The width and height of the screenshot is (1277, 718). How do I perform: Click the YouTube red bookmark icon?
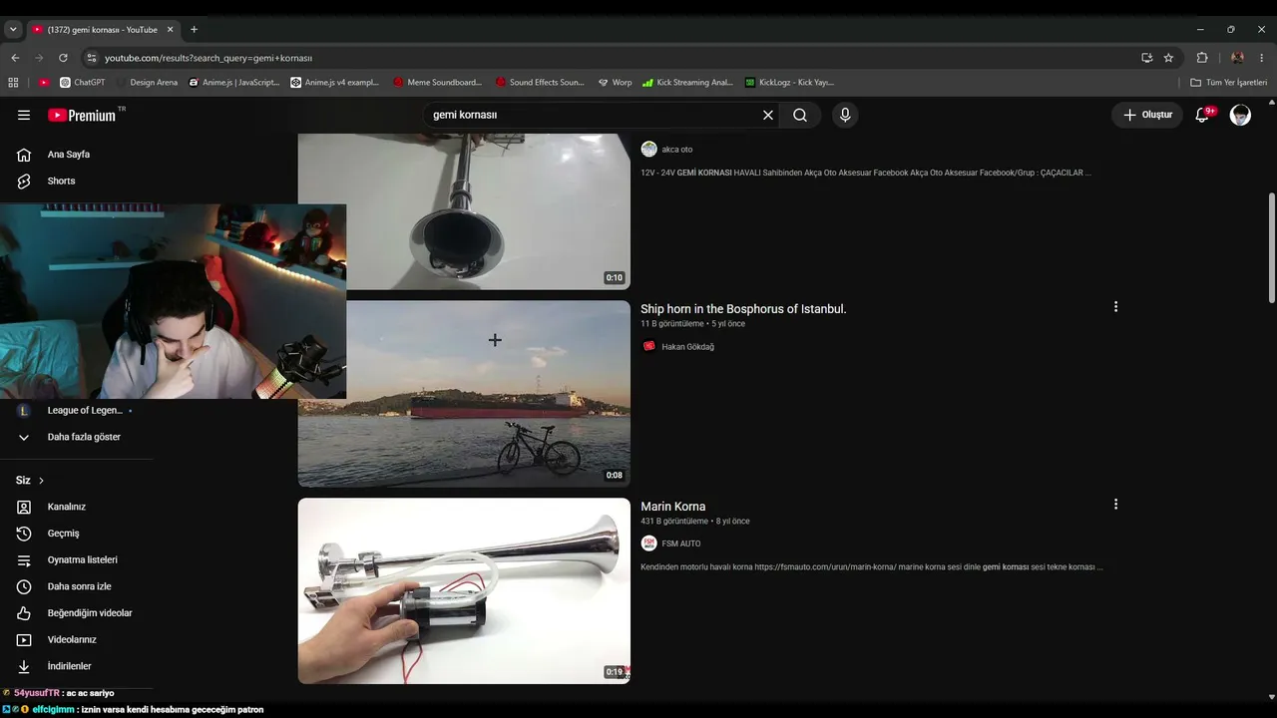click(44, 83)
